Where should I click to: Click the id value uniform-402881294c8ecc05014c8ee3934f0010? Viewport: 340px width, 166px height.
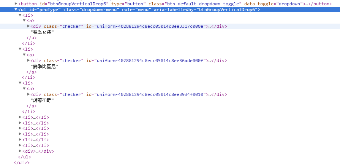pos(150,94)
